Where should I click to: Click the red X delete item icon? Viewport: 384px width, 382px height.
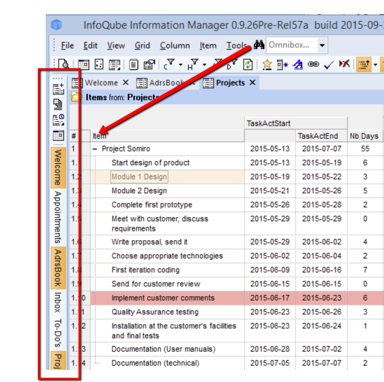[344, 64]
